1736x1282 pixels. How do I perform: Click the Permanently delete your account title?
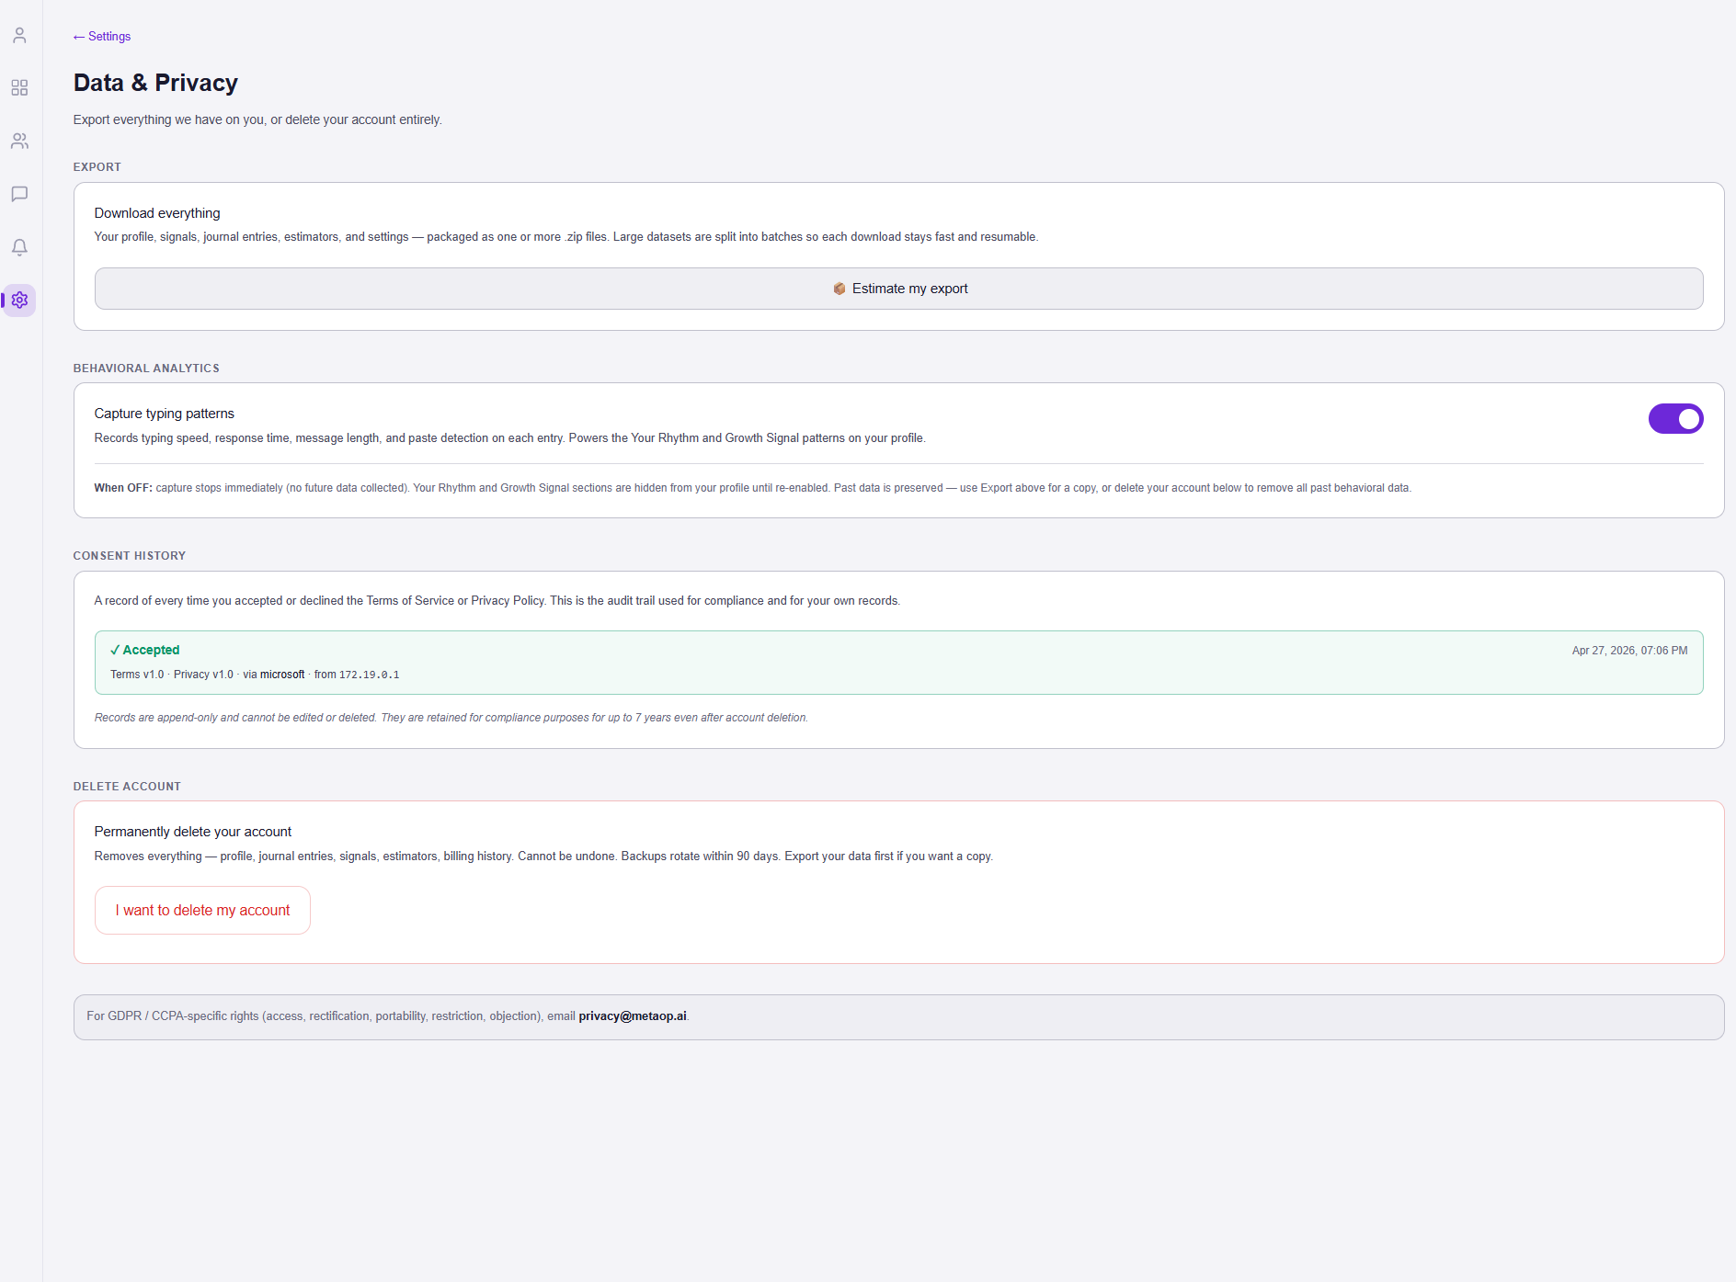click(x=193, y=832)
